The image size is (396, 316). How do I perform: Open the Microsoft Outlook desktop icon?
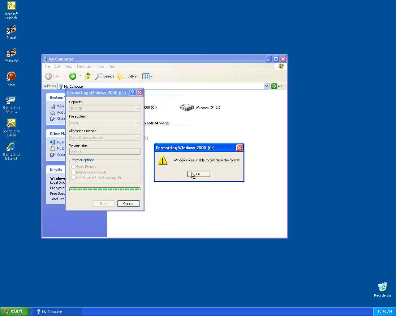[11, 10]
